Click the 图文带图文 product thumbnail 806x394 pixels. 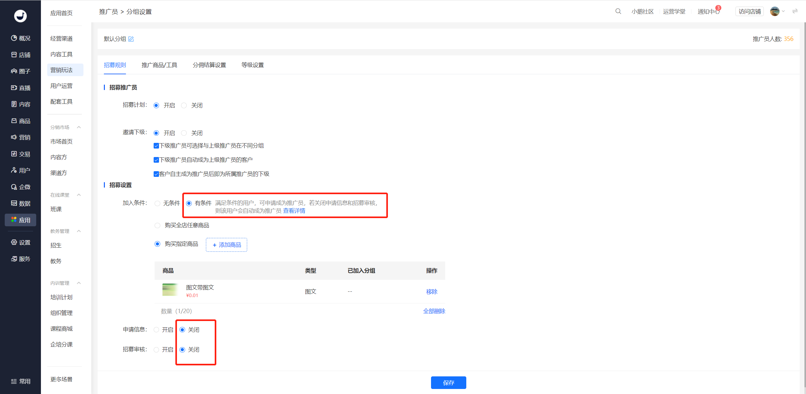(x=170, y=290)
